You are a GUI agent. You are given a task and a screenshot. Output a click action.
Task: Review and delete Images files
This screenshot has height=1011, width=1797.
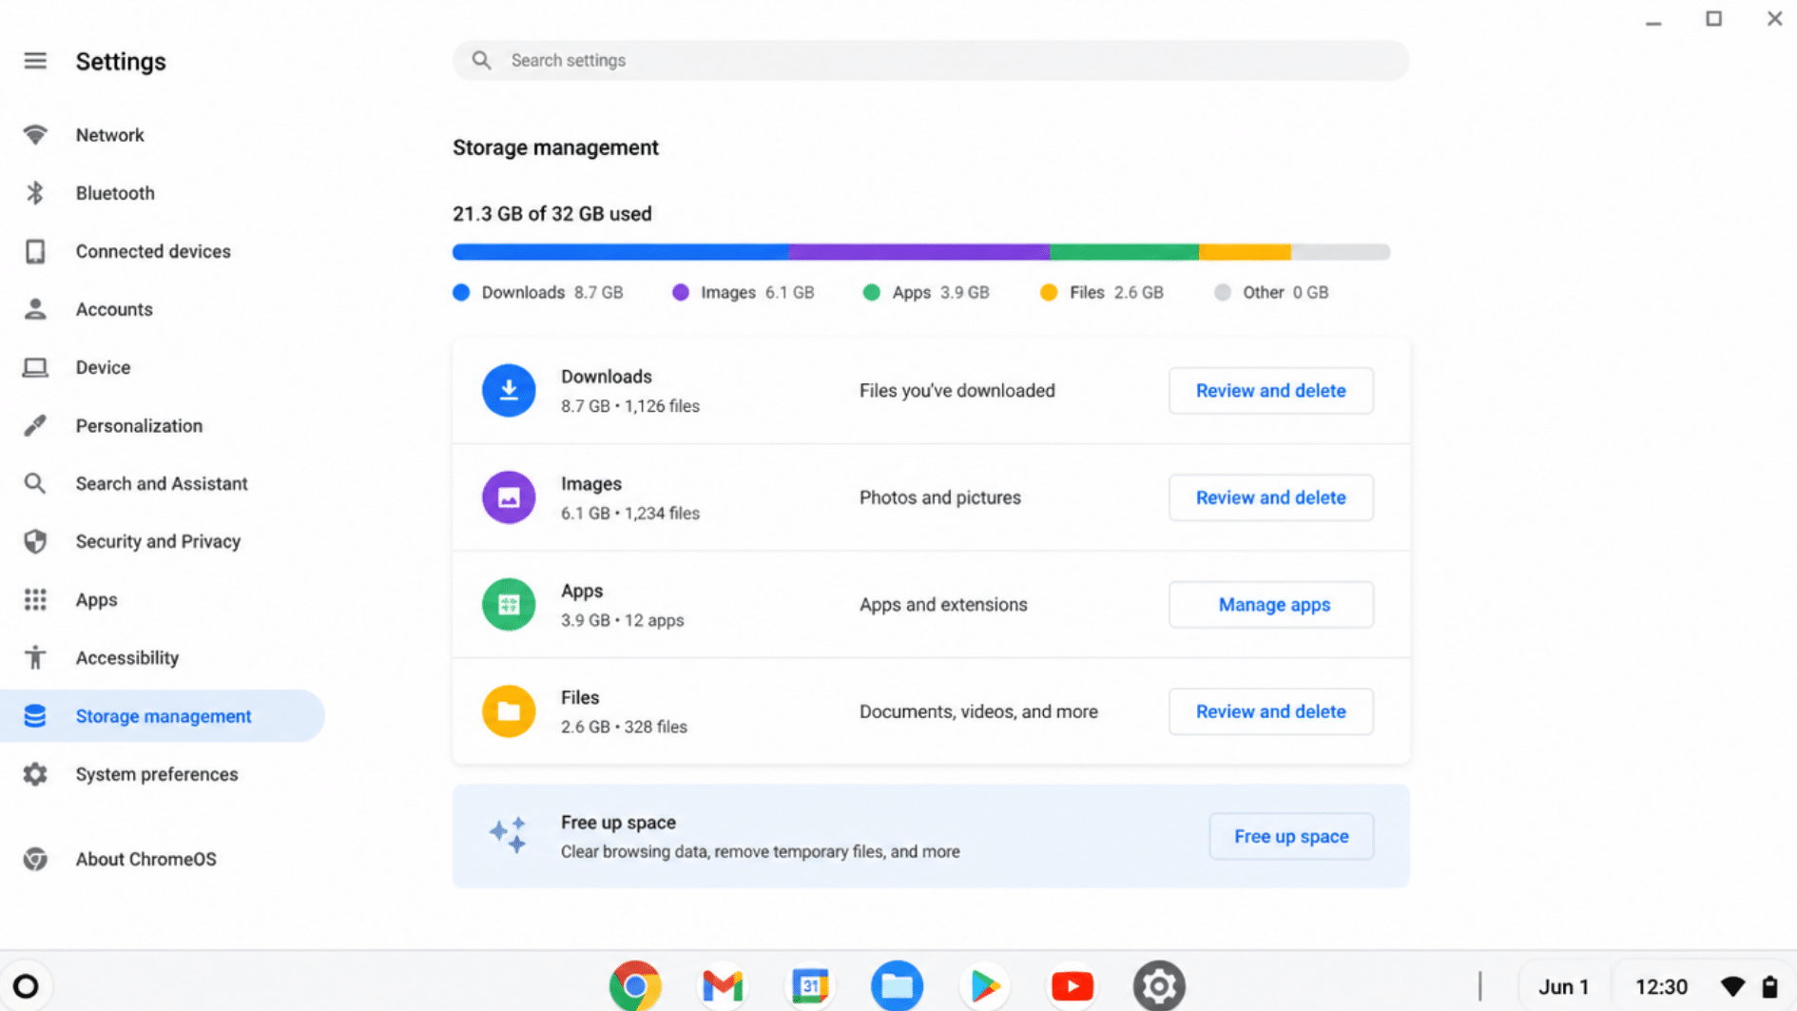pyautogui.click(x=1270, y=497)
